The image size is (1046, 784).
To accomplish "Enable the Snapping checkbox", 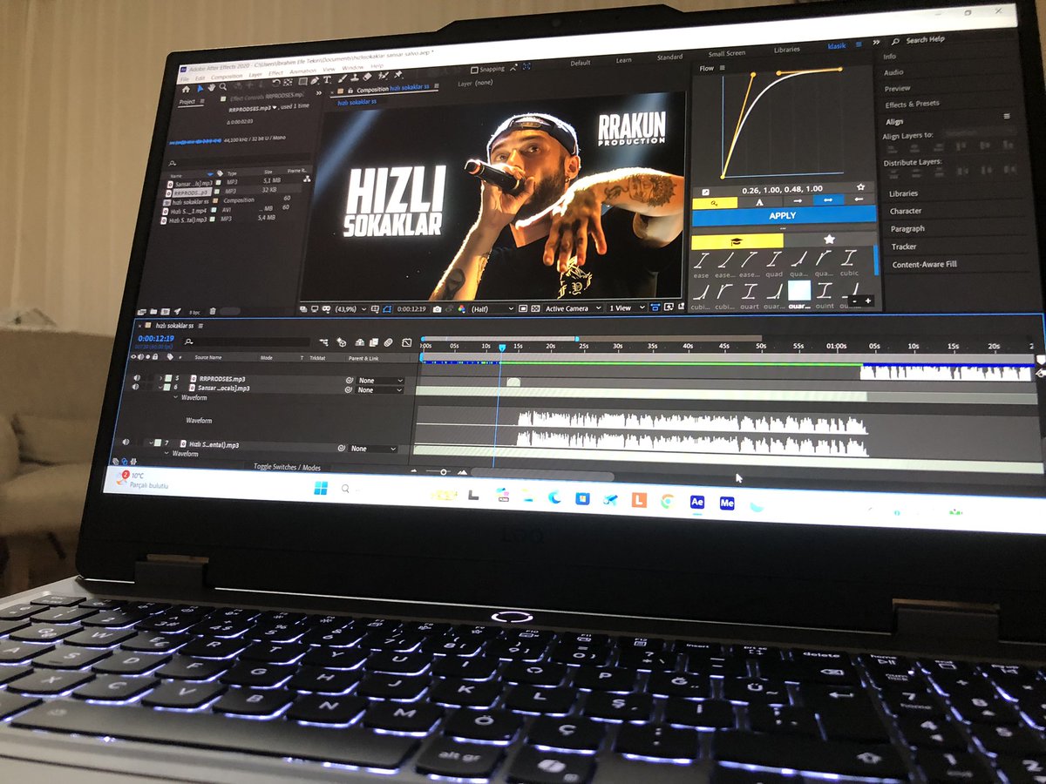I will point(475,70).
